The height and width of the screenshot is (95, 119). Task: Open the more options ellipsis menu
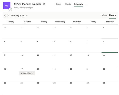[87, 4]
